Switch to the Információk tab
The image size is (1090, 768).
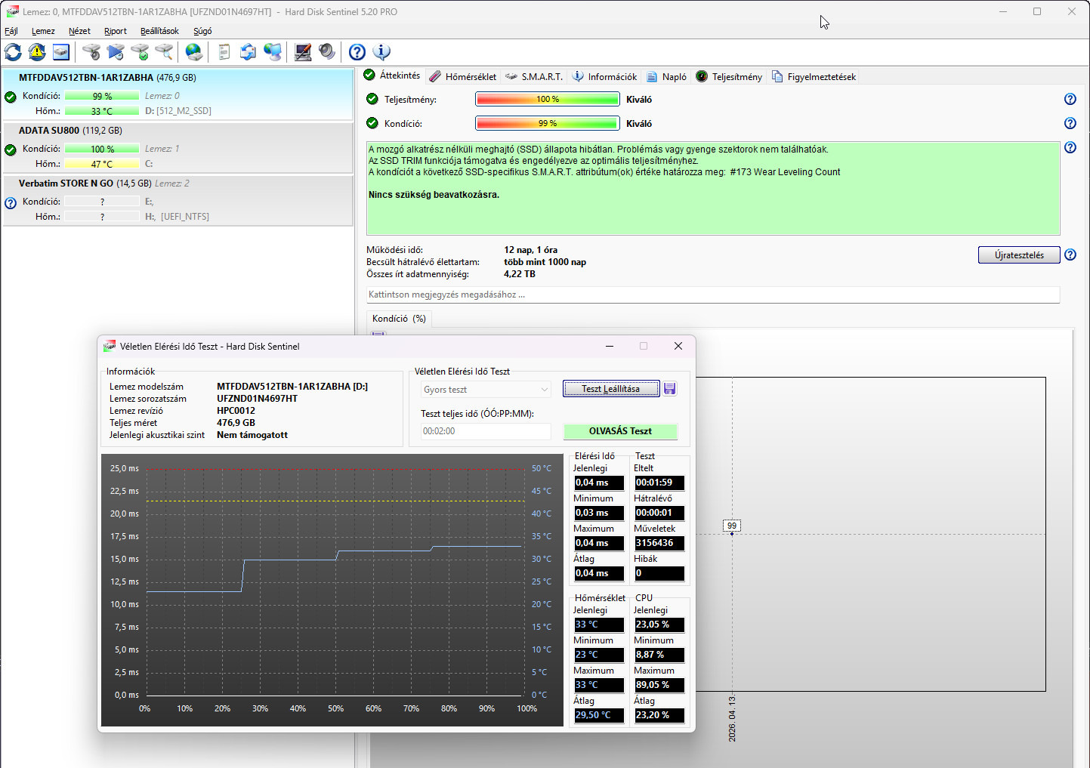click(604, 76)
